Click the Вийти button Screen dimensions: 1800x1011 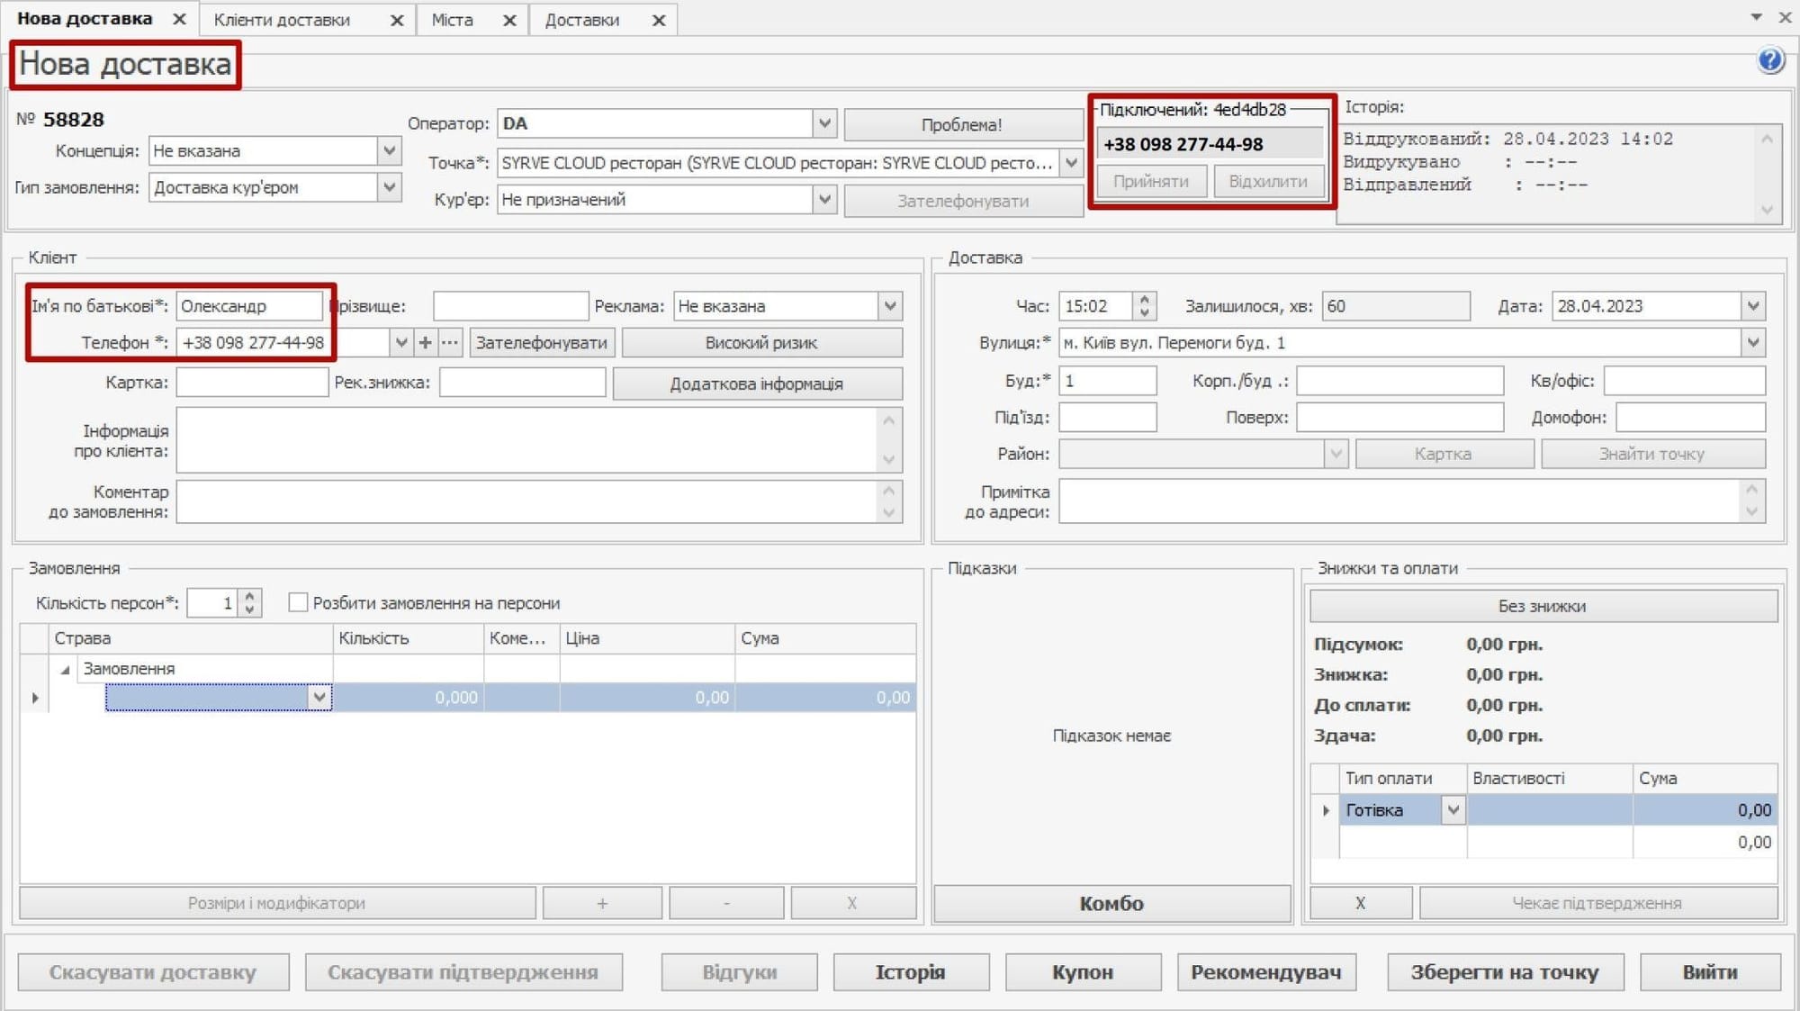(1710, 972)
